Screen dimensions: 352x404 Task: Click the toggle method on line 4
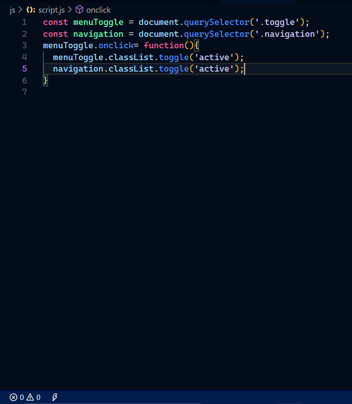(174, 58)
